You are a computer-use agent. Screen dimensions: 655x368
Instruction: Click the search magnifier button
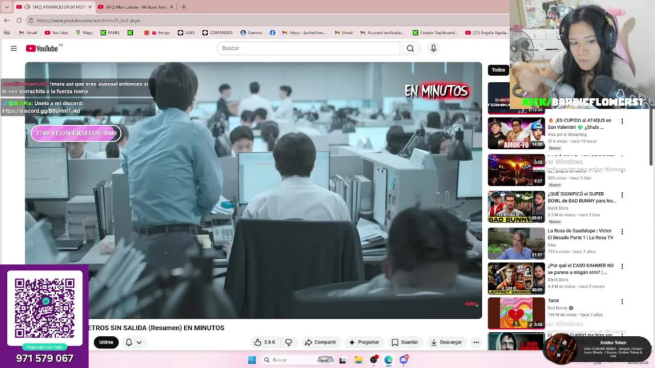coord(410,48)
